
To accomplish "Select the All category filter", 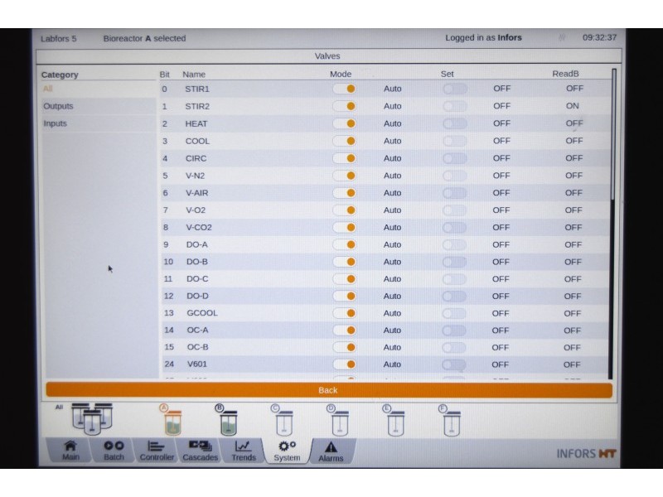I will point(99,89).
